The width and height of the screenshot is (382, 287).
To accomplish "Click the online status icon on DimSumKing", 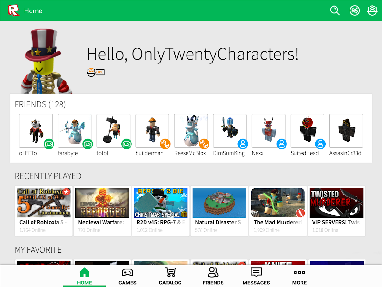I will [243, 144].
